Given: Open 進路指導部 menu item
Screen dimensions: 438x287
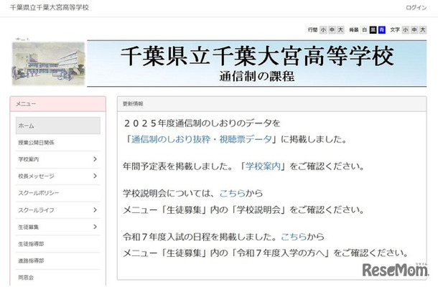Looking at the screenshot, I should tap(58, 260).
